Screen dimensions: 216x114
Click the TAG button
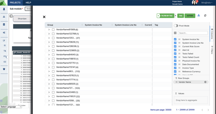tap(181, 16)
